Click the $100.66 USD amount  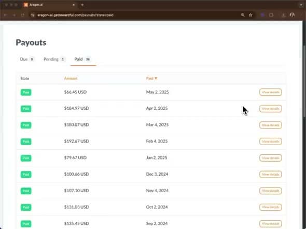point(77,174)
